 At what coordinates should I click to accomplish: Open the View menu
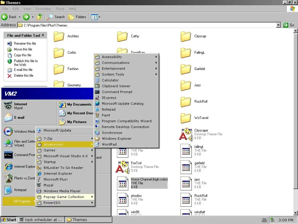tap(27, 9)
